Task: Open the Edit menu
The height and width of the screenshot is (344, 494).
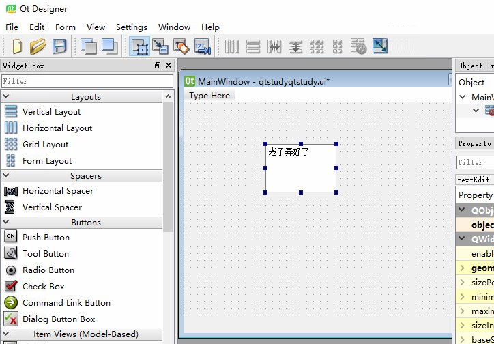Action: coord(37,27)
